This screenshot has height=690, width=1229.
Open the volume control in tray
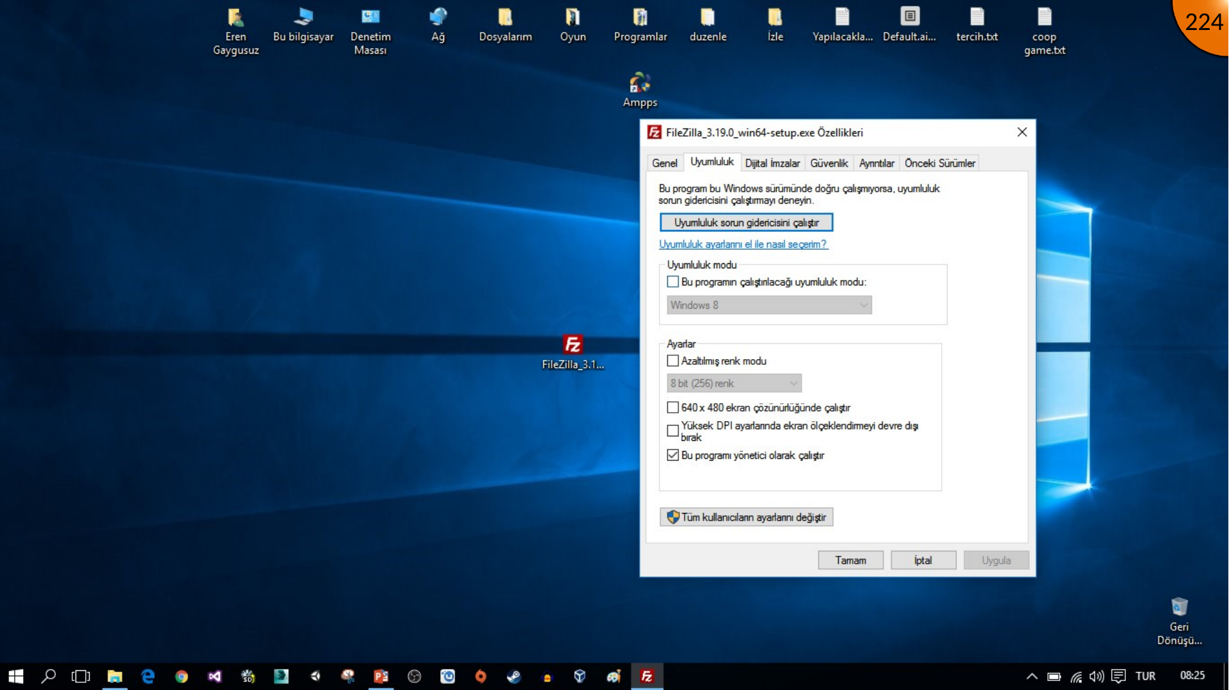pos(1097,676)
